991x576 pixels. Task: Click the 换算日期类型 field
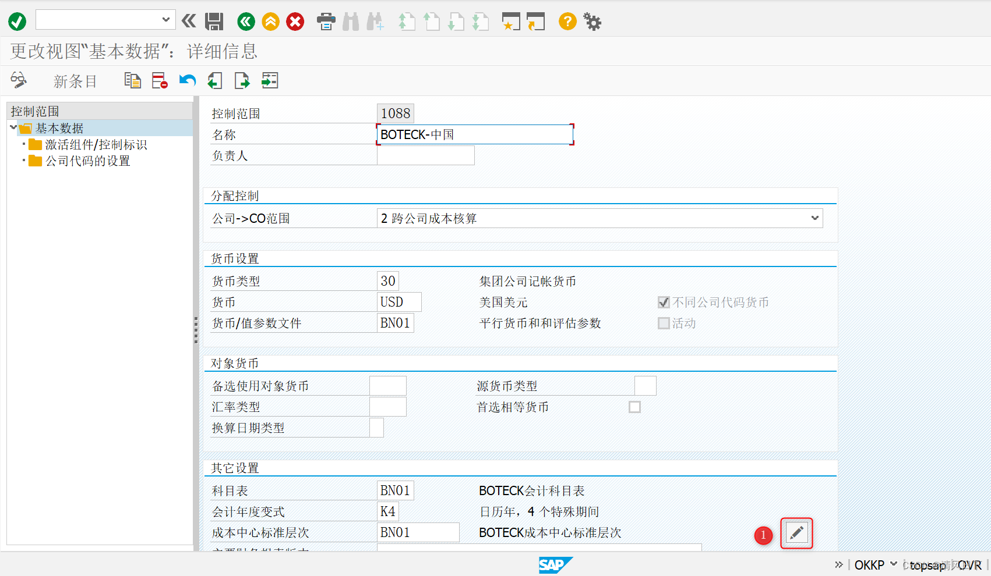tap(377, 428)
